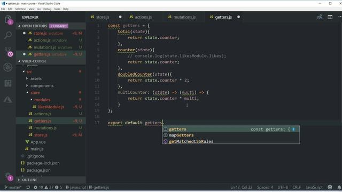This screenshot has width=342, height=192.
Task: Open store.js in Open Editors list
Action: (51, 33)
